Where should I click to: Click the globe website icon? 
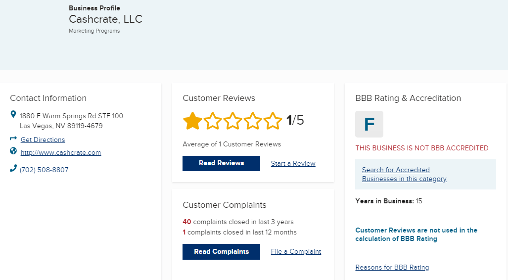click(x=13, y=151)
